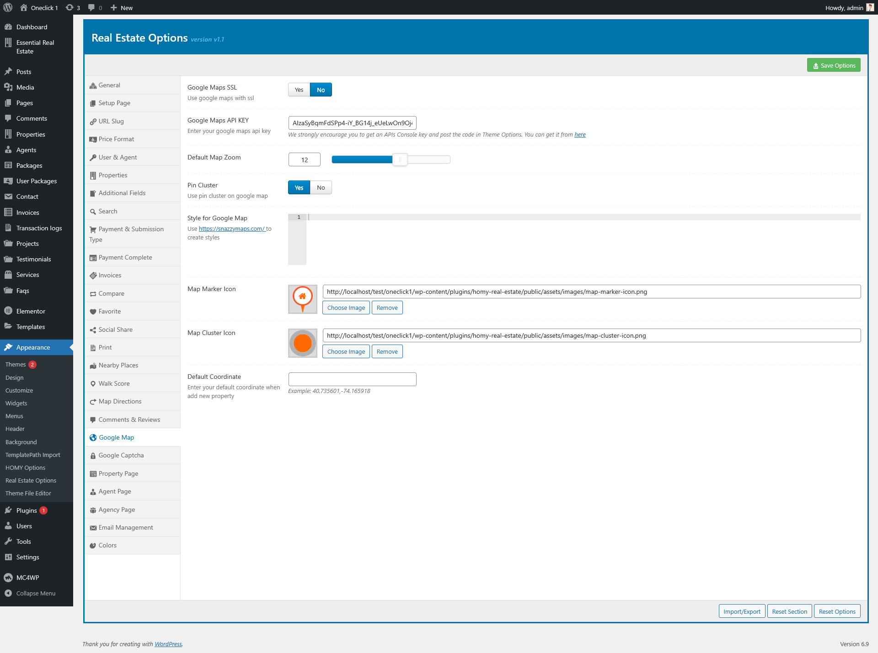Click the Map Marker Icon URL field
Screen dimensions: 878x653
tap(591, 292)
